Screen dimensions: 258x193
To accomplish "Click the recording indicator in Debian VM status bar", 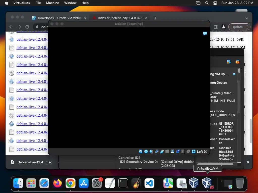I will coord(178,152).
